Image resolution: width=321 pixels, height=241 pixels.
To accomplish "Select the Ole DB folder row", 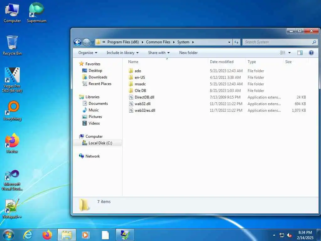I will pyautogui.click(x=217, y=91).
